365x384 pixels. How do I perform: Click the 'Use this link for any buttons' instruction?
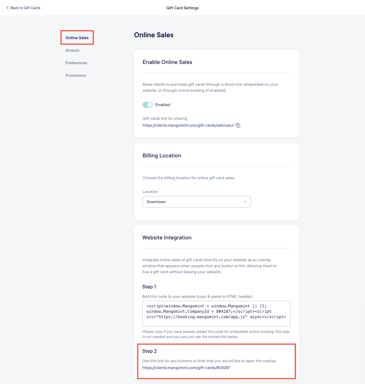(x=209, y=361)
